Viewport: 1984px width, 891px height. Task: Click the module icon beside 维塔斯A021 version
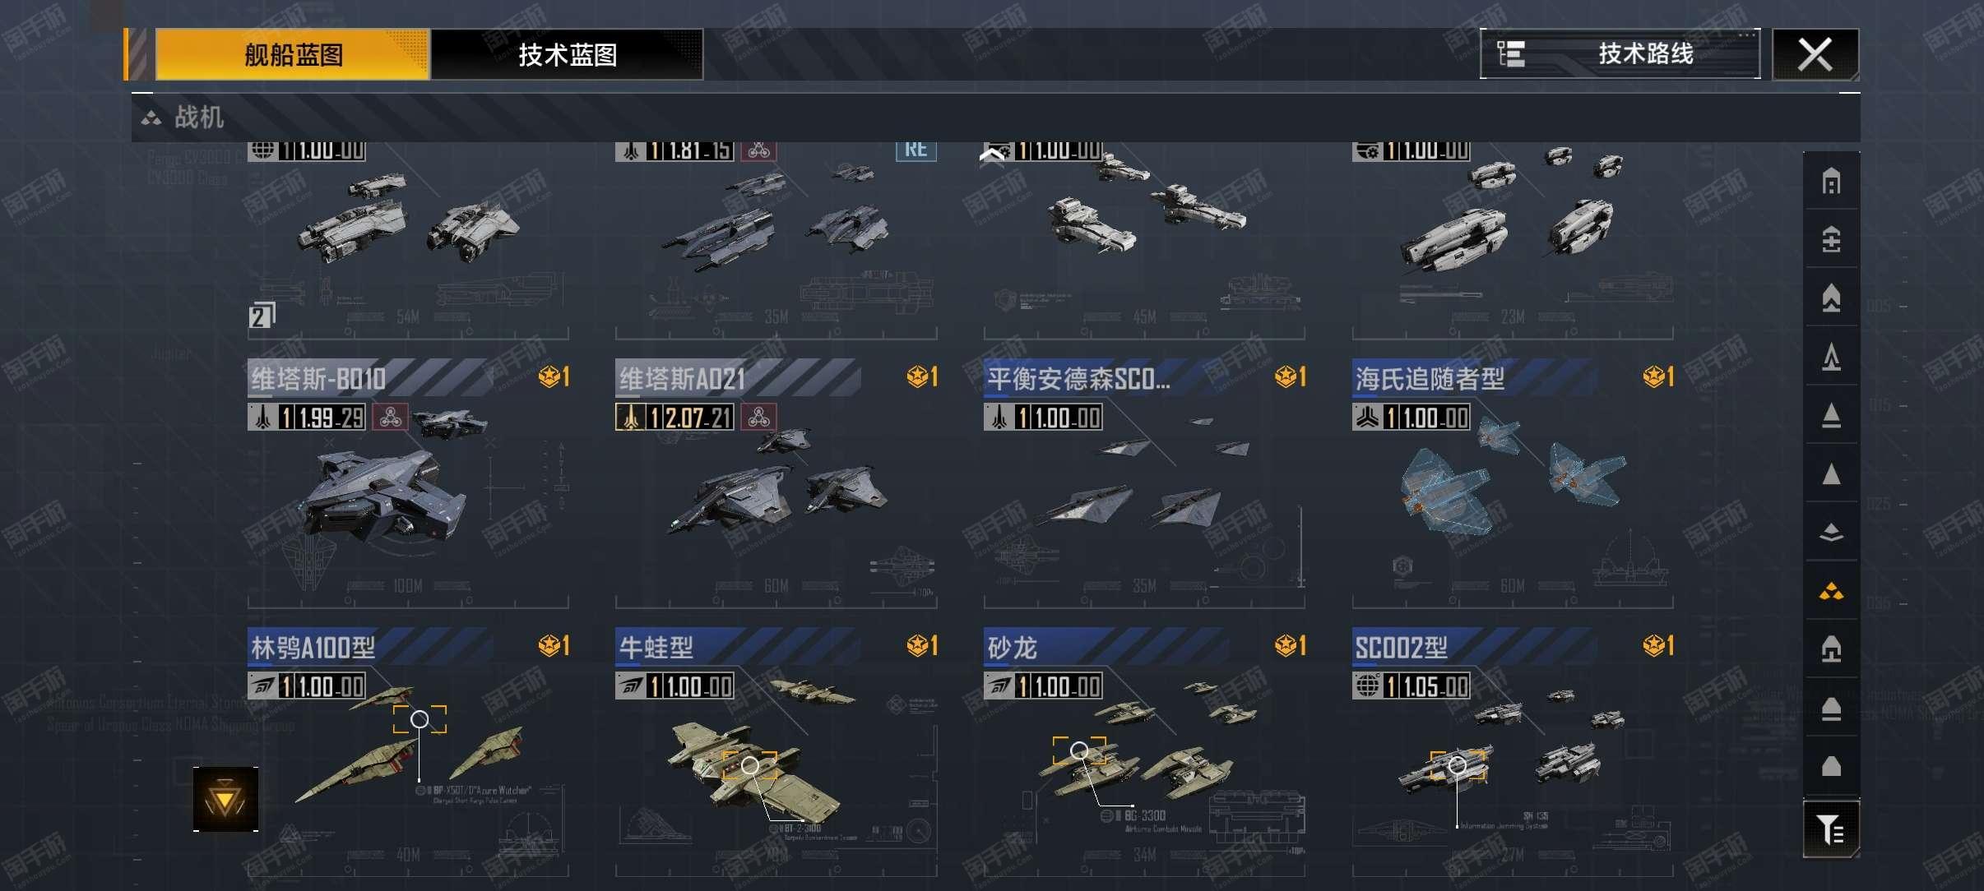pyautogui.click(x=758, y=418)
